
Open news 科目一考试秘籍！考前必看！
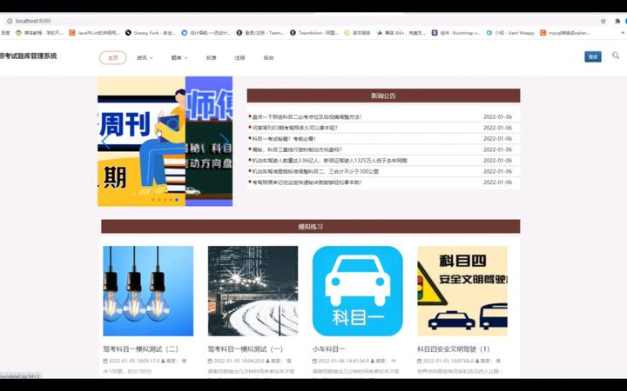[284, 139]
